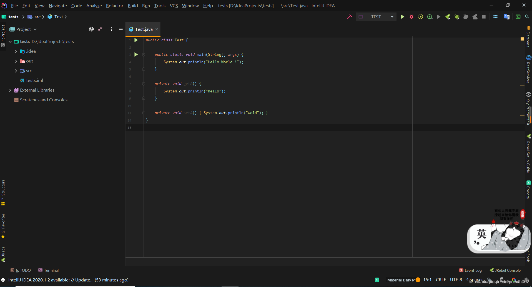Open the TODO tool window

point(21,270)
